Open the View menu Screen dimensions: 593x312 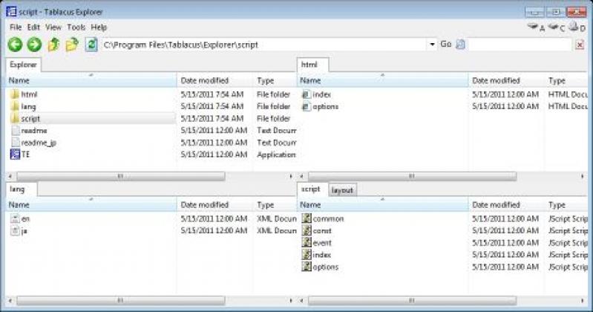(x=53, y=27)
